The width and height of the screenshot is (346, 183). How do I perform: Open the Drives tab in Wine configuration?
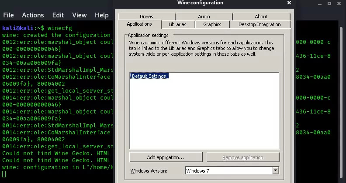coord(146,17)
